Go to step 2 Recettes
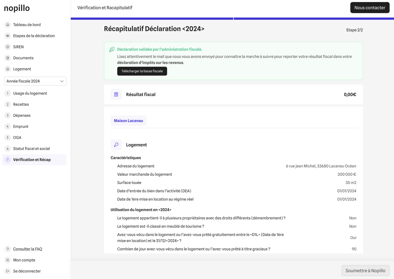 pos(21,104)
